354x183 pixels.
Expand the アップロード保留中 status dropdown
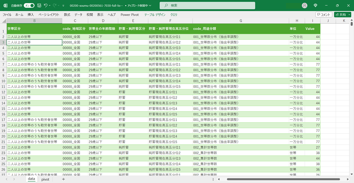[149, 6]
